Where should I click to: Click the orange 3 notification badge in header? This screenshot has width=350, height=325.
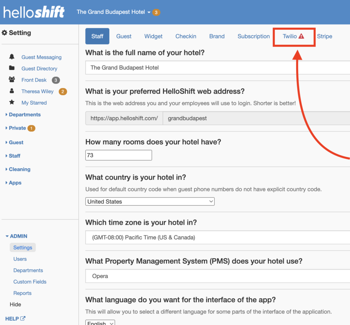156,12
